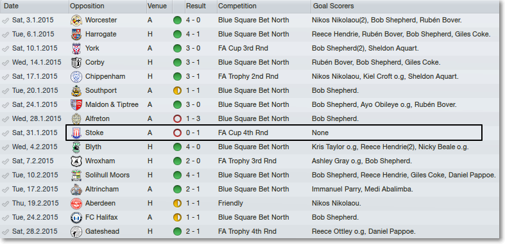Toggle the checkmark beside Sat, 3.1.2015

click(5, 20)
